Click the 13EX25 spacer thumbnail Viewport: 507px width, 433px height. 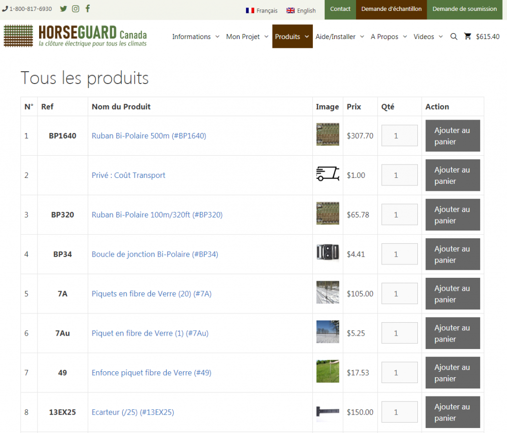click(328, 411)
